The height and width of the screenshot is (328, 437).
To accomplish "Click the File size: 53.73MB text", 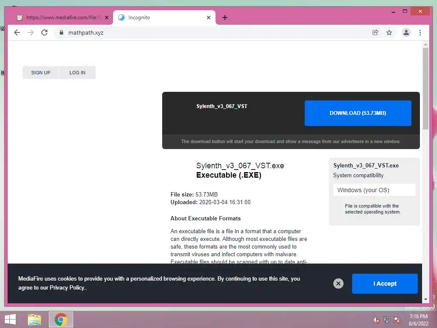I will pyautogui.click(x=194, y=194).
